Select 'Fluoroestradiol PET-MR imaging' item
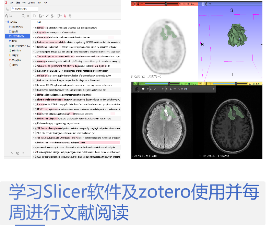 click(x=76, y=104)
